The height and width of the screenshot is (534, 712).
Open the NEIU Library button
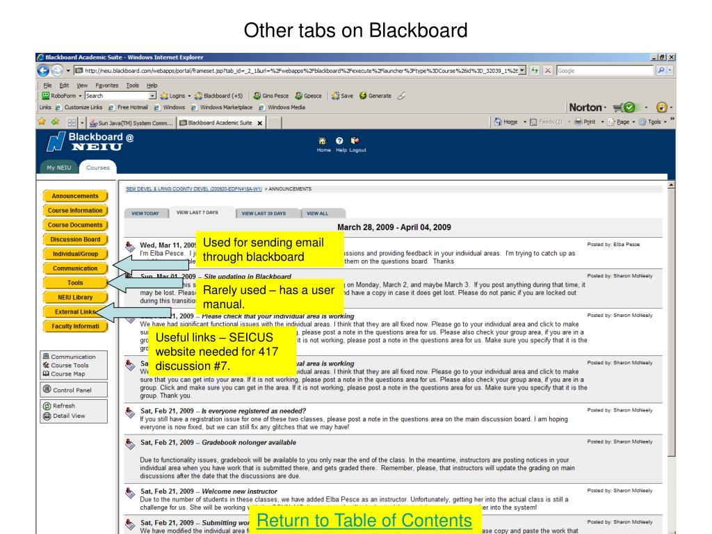75,298
